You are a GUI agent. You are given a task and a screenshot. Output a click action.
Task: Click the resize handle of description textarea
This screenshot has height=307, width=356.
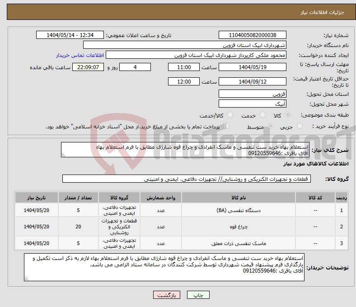(x=63, y=155)
